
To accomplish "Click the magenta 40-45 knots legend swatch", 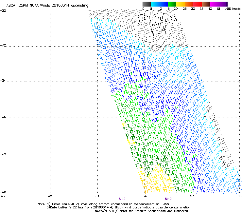I will [215, 4].
